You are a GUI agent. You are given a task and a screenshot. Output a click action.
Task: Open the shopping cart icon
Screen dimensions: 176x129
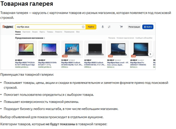coord(121,27)
